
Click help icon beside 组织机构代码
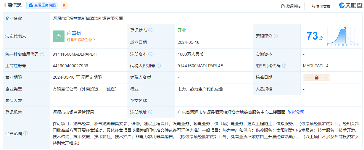284,66
